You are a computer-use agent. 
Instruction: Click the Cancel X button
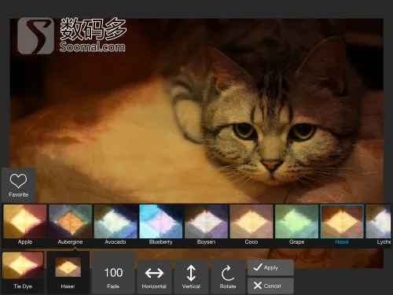click(x=270, y=286)
